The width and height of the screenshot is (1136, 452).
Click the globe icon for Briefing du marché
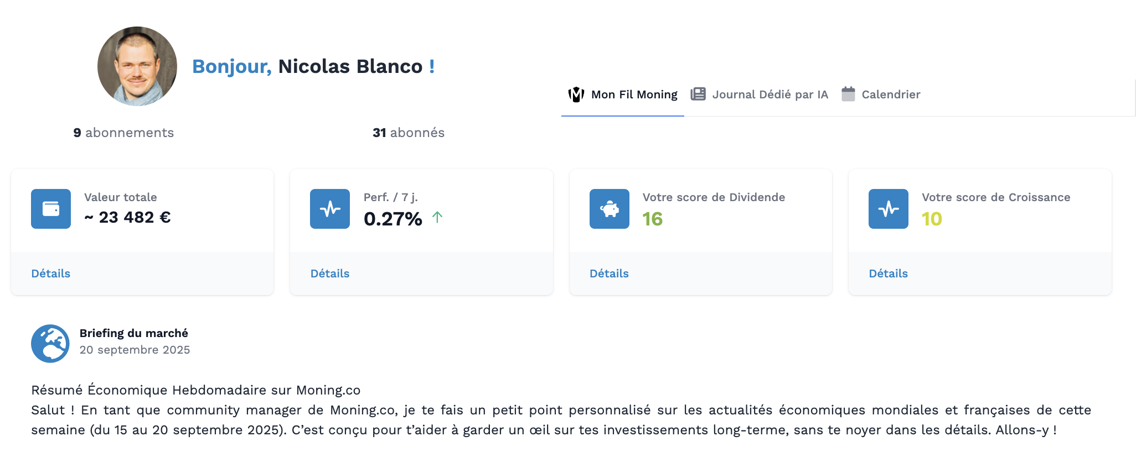click(50, 343)
